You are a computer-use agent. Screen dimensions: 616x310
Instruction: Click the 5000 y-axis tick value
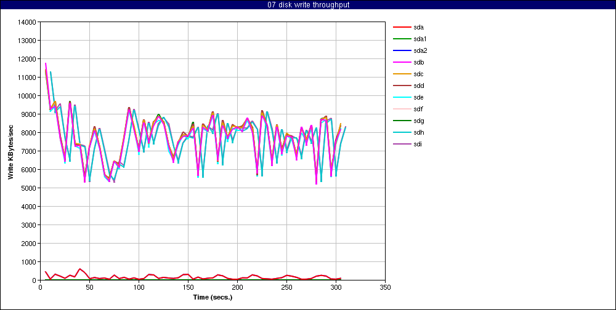29,188
